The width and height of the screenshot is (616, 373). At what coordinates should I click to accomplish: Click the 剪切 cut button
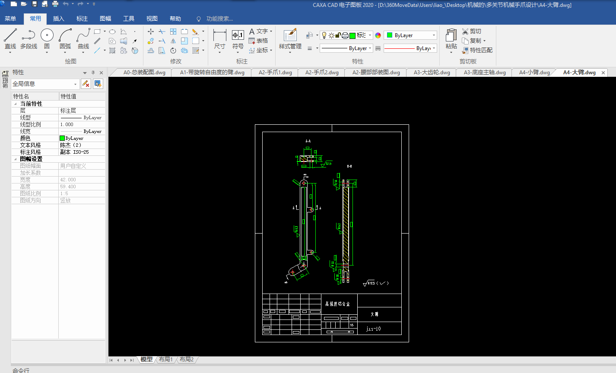(471, 32)
